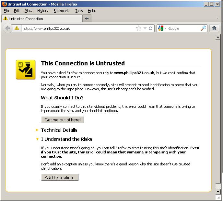Screen dimensions: 223x201
Task: Close the Firefox window
Action: (x=217, y=4)
